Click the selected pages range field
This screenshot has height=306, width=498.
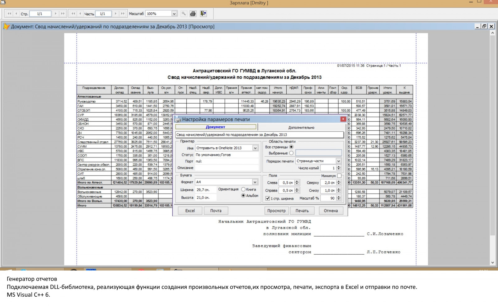point(318,153)
